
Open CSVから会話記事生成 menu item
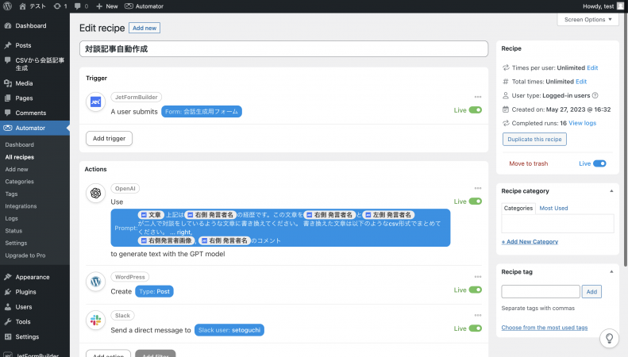coord(35,64)
